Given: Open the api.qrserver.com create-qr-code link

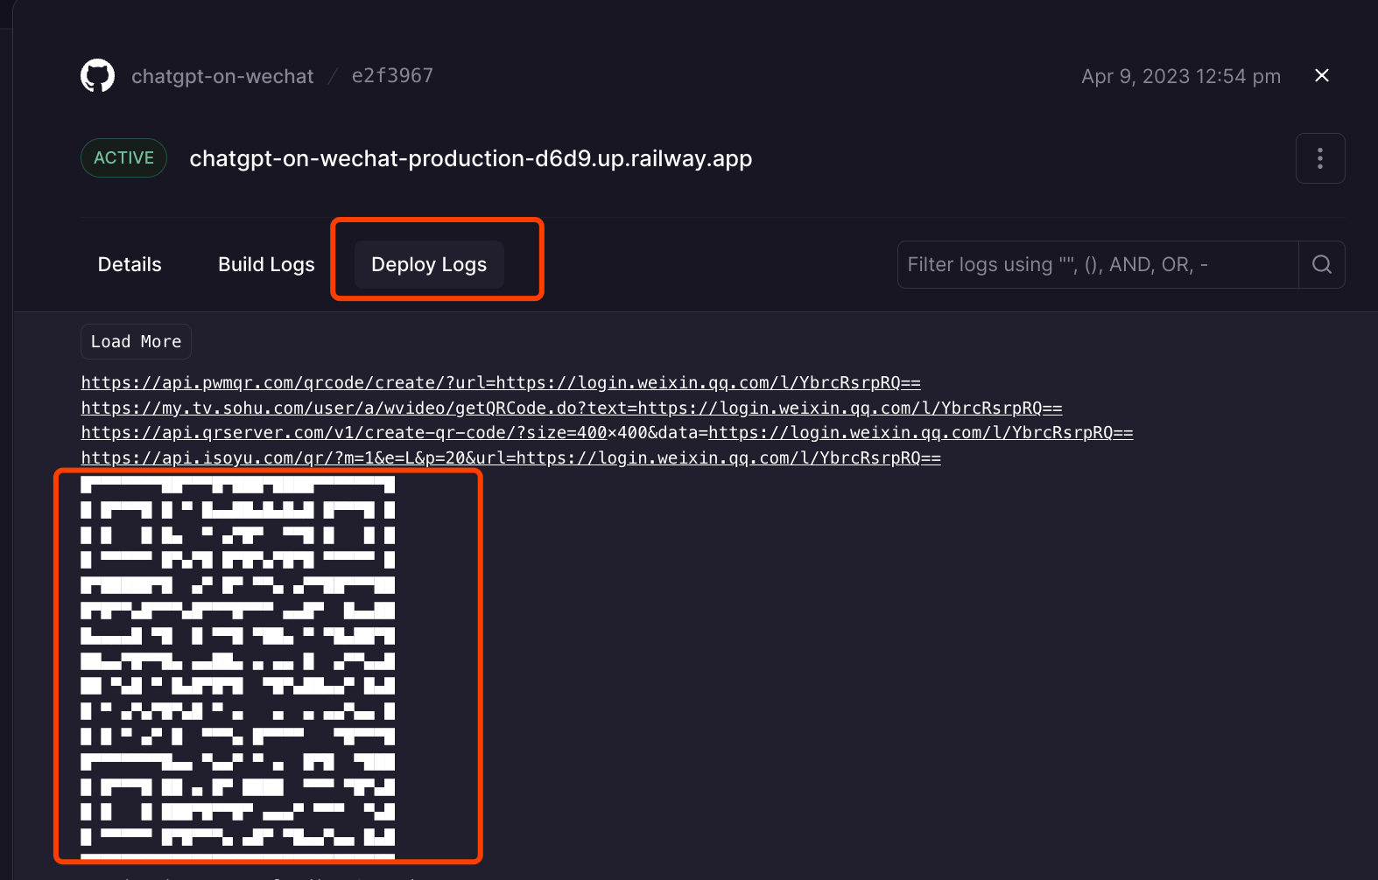Looking at the screenshot, I should (607, 433).
